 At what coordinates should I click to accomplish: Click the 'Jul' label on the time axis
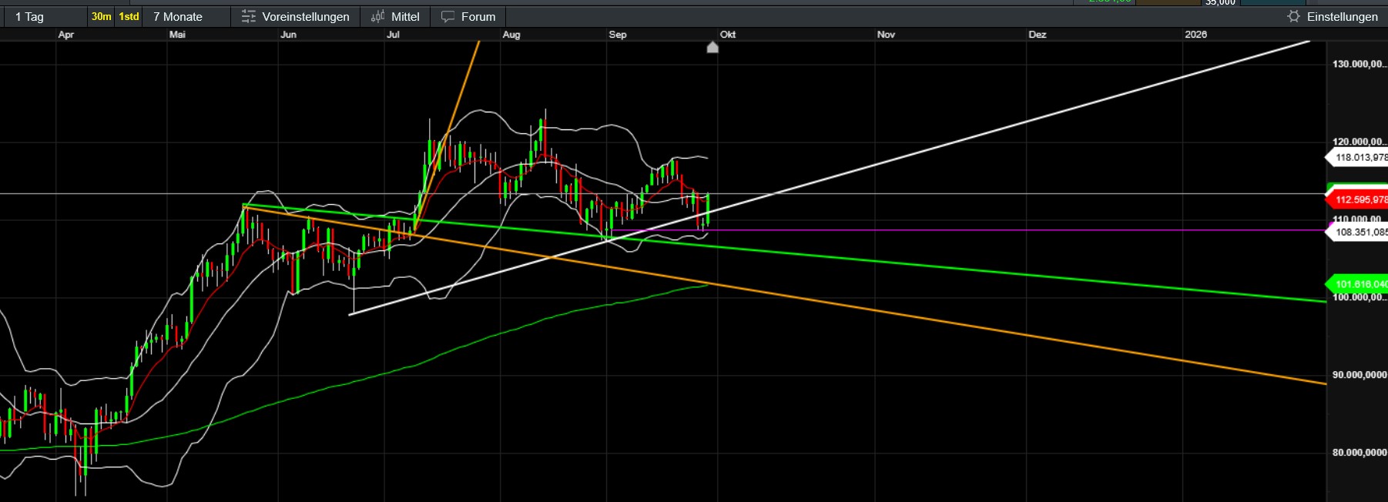393,35
